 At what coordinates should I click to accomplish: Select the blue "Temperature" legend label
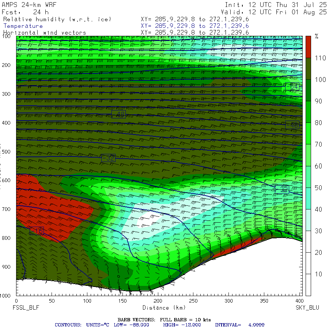pyautogui.click(x=23, y=26)
